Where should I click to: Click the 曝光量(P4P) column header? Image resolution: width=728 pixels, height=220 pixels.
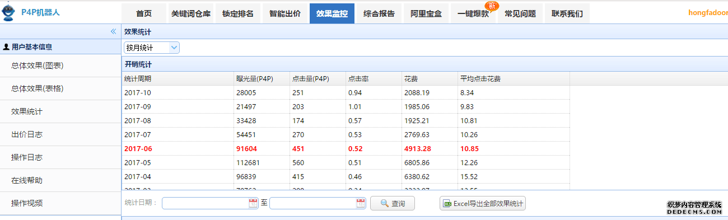pos(262,79)
